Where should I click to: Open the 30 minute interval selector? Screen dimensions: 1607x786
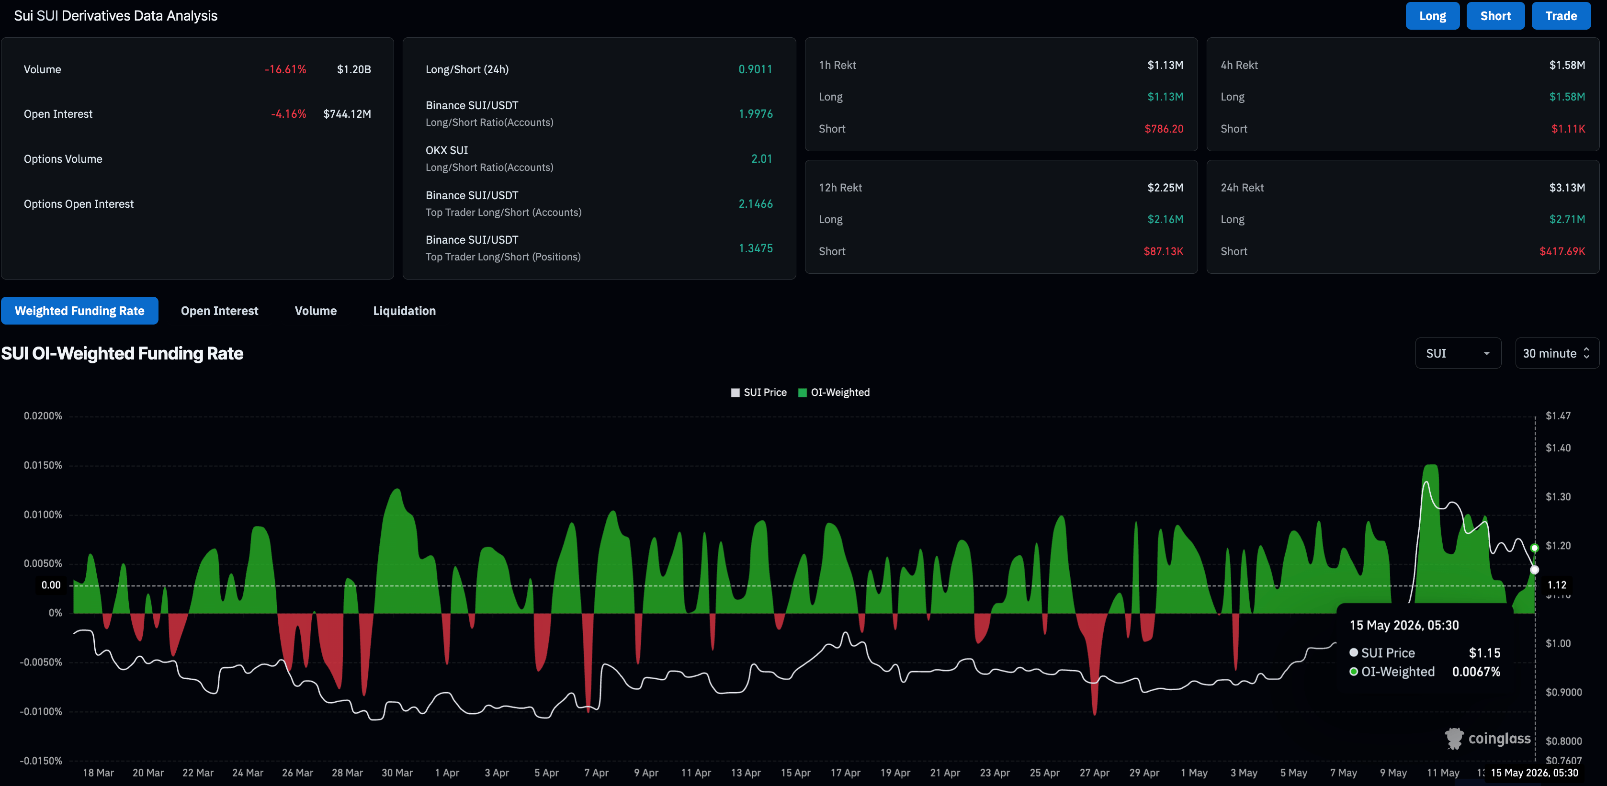click(x=1556, y=353)
